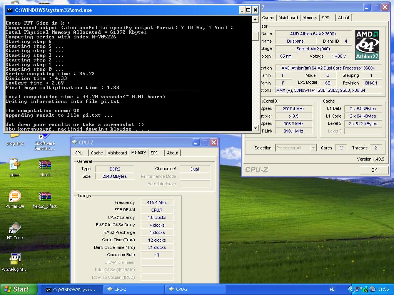The height and width of the screenshot is (295, 394).
Task: Open the Processor #1 selection dropdown
Action: point(313,148)
